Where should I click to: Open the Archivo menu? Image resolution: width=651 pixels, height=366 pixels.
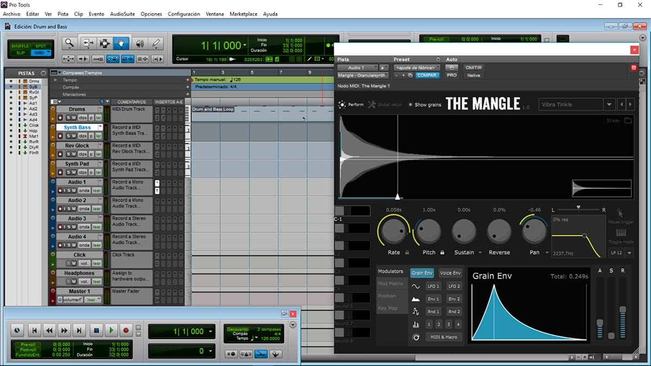[11, 14]
